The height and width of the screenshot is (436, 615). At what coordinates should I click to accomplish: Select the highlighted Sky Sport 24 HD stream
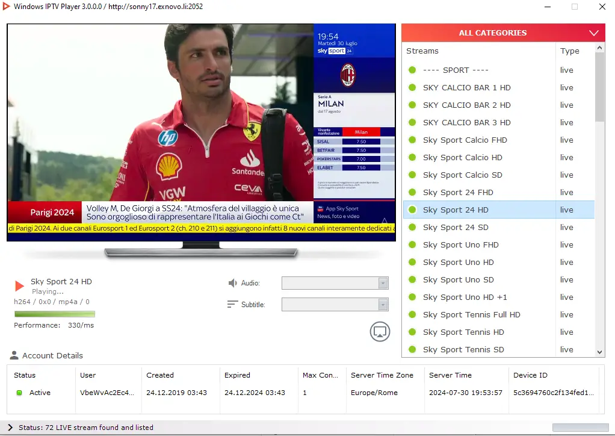click(x=498, y=210)
